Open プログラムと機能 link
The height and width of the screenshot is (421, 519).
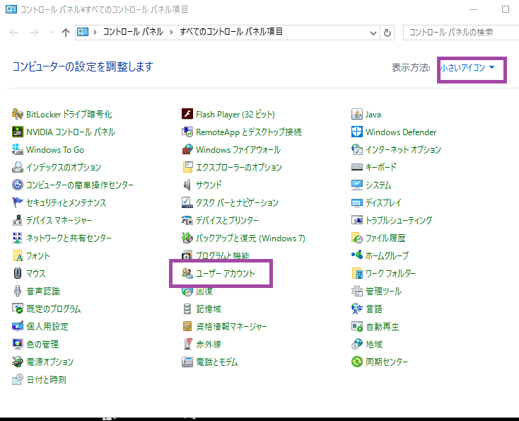(x=223, y=255)
